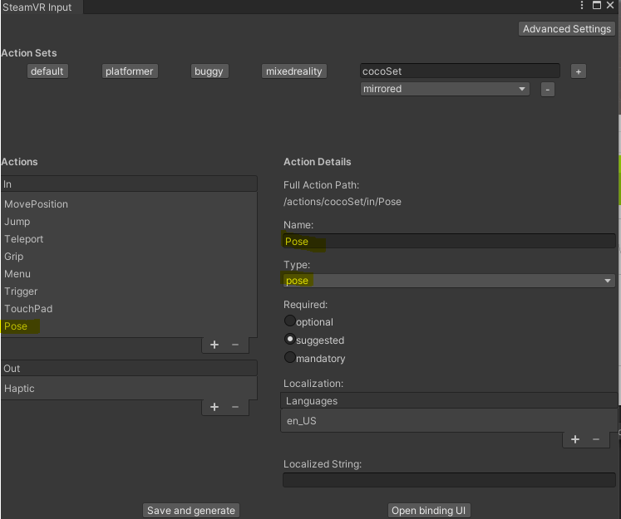
Task: Select the Menu action
Action: click(x=129, y=274)
